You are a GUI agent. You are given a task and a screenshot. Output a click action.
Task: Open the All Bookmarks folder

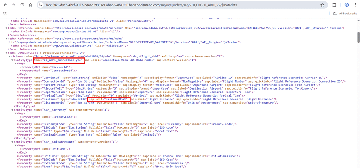coord(345,14)
